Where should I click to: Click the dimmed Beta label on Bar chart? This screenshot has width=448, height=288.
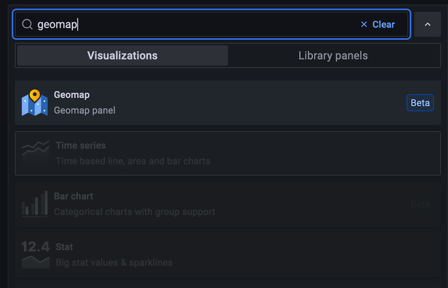pos(420,204)
